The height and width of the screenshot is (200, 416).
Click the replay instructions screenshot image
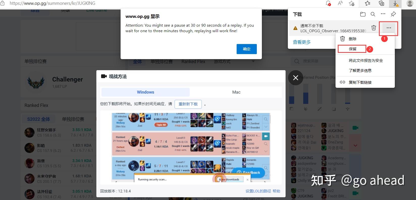tap(191, 147)
